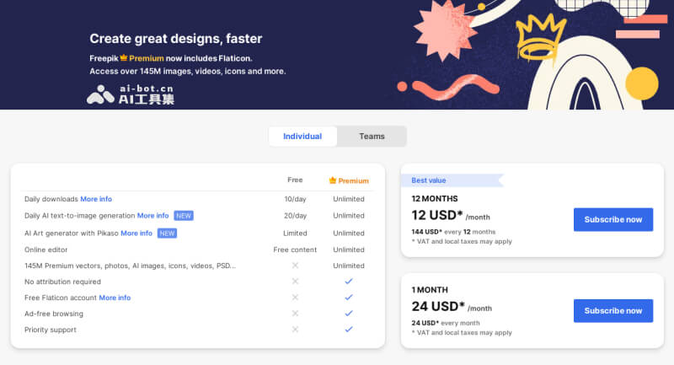Open More info for Free Flaticon account
674x365 pixels.
[115, 298]
